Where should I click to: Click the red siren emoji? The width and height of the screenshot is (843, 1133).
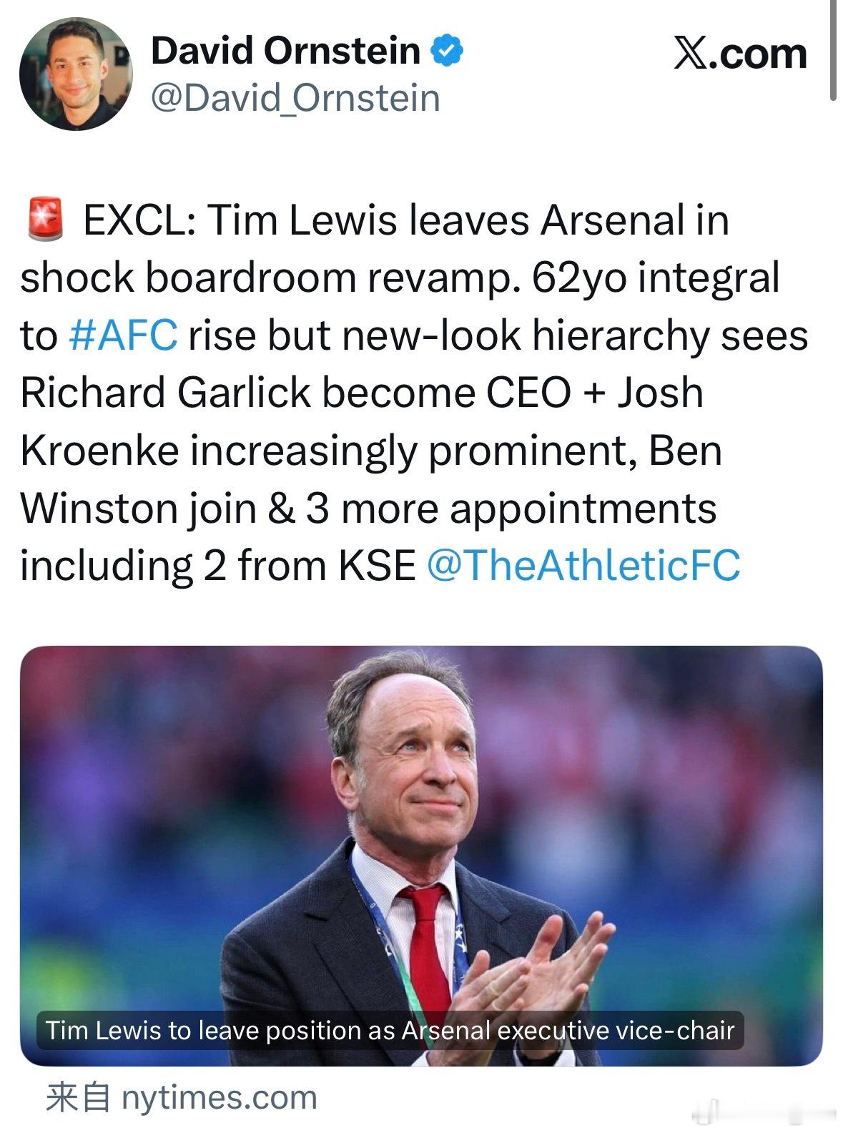click(x=44, y=220)
